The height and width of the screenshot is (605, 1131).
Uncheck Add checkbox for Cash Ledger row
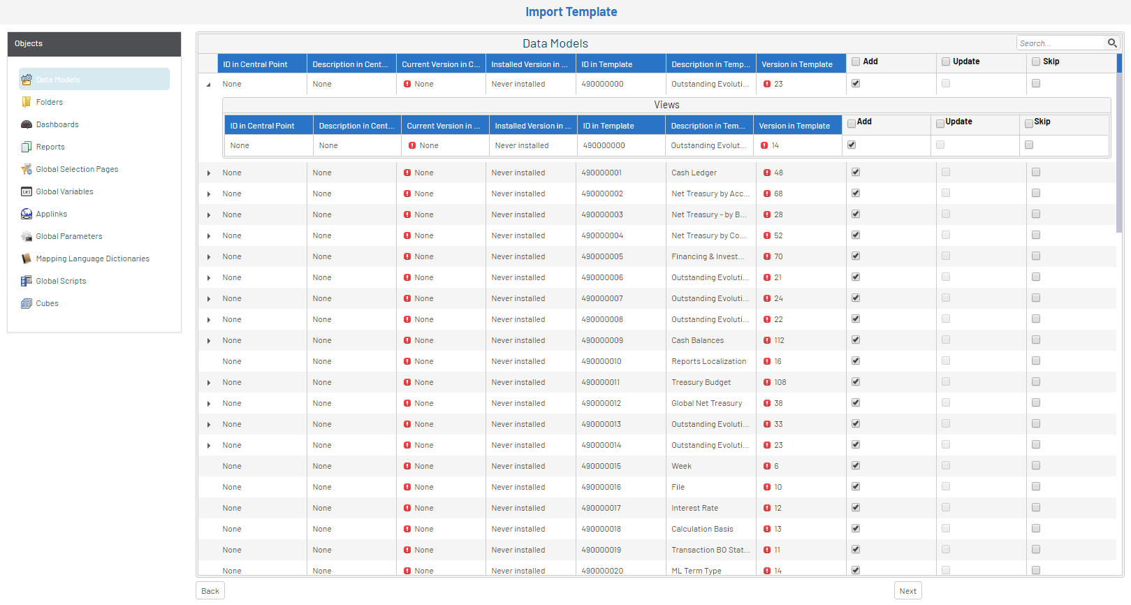(x=856, y=172)
